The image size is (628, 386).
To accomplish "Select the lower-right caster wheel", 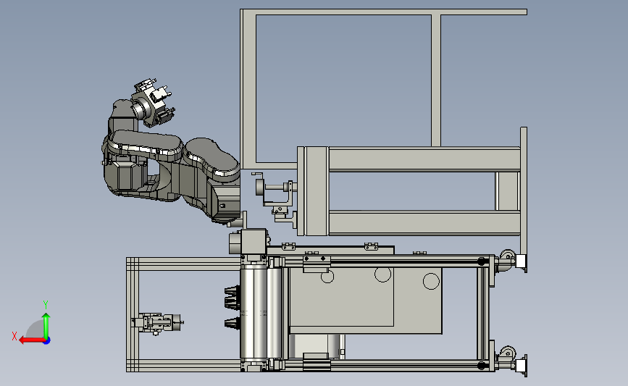I will [x=507, y=353].
